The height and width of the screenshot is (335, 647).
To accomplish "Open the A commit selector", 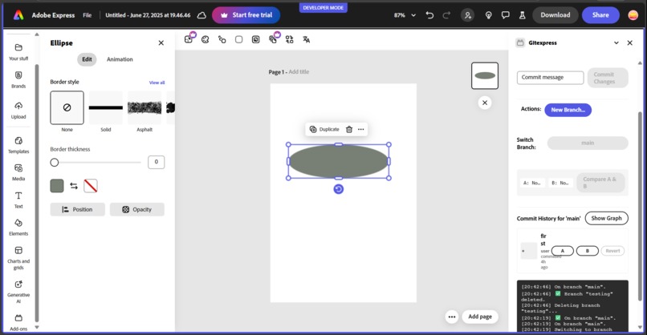I will pyautogui.click(x=532, y=183).
